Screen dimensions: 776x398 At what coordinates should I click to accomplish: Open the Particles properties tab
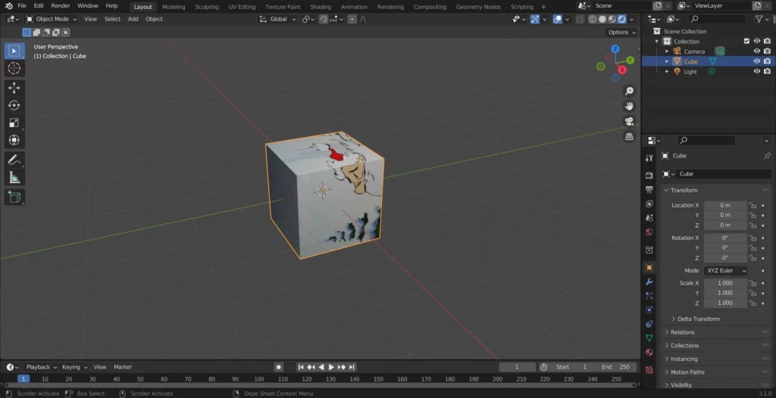[x=649, y=296]
